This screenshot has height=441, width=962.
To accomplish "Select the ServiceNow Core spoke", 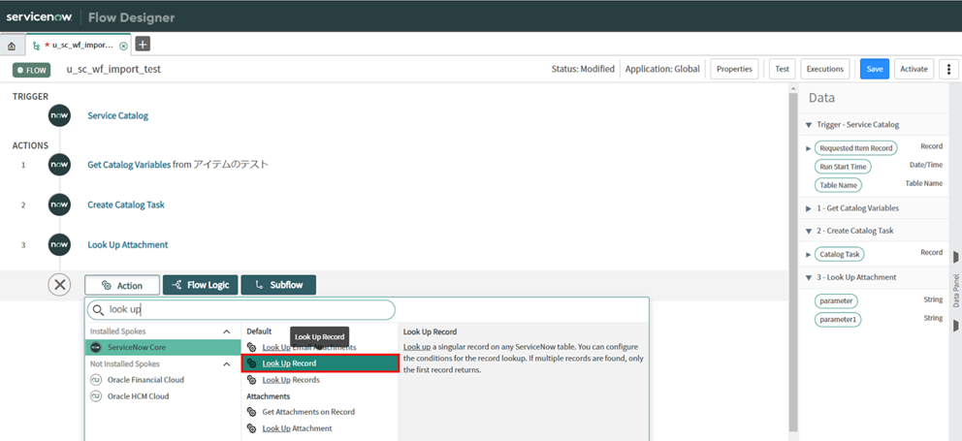I will (163, 347).
